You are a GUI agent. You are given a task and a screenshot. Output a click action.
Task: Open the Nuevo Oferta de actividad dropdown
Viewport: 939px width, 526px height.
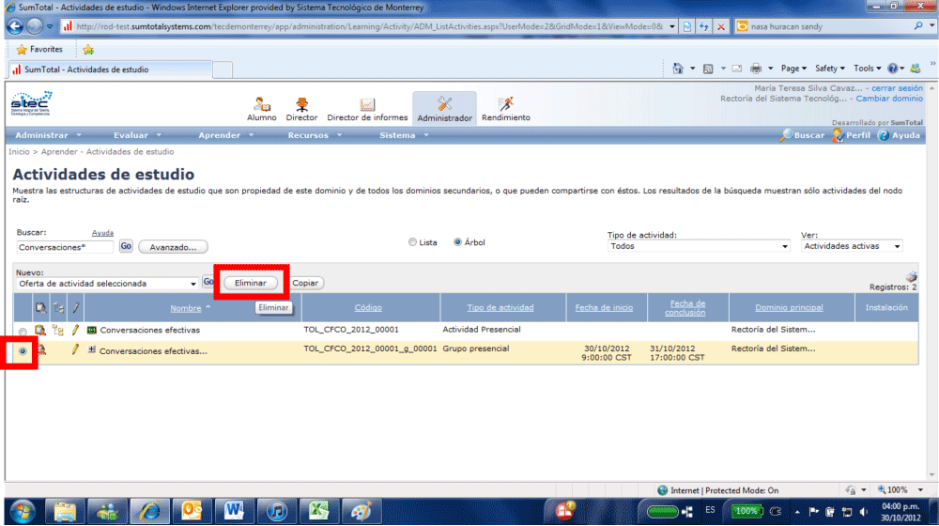(x=107, y=284)
